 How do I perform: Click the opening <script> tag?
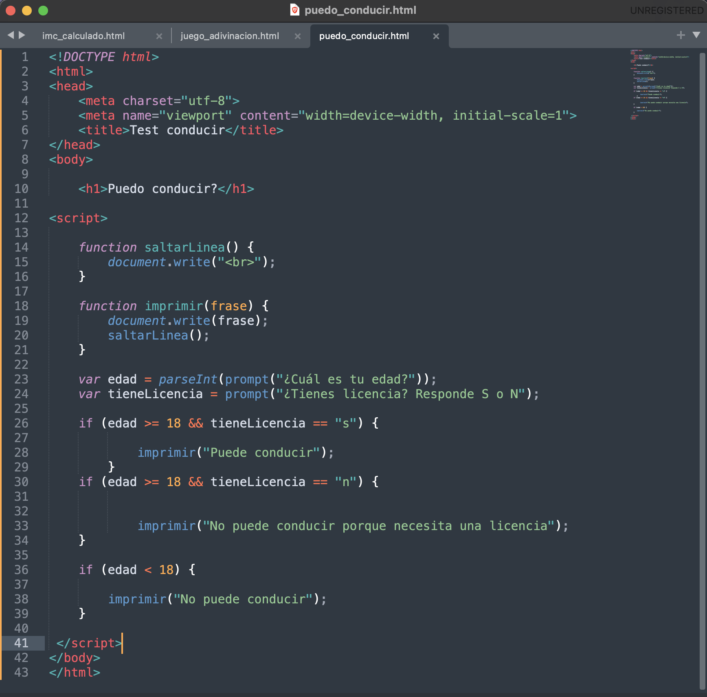(78, 218)
